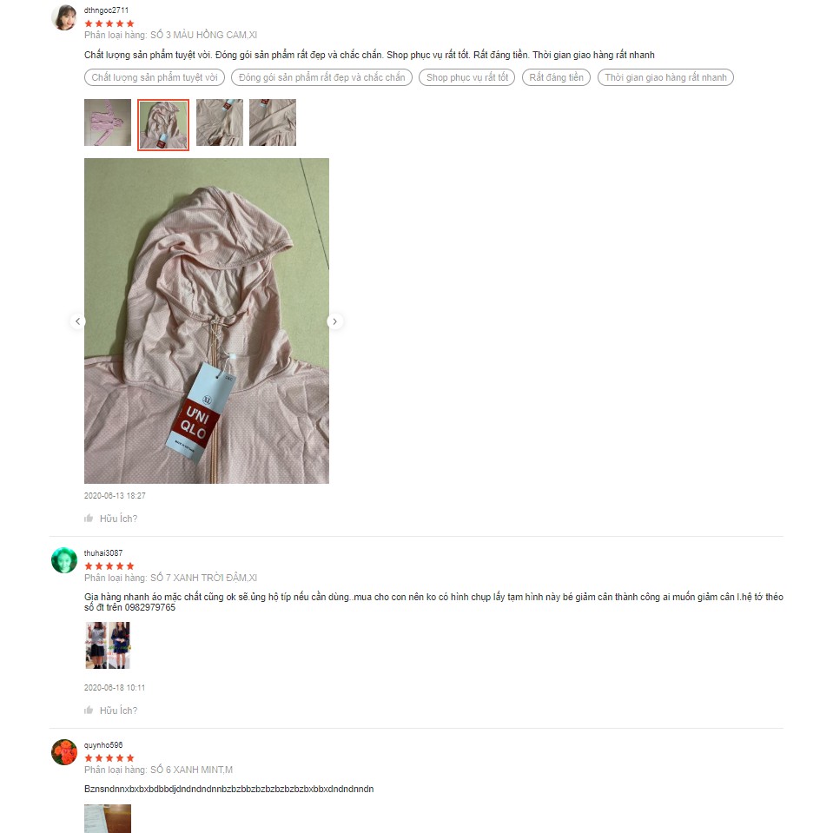Show the previous review photo with left arrow

(78, 321)
